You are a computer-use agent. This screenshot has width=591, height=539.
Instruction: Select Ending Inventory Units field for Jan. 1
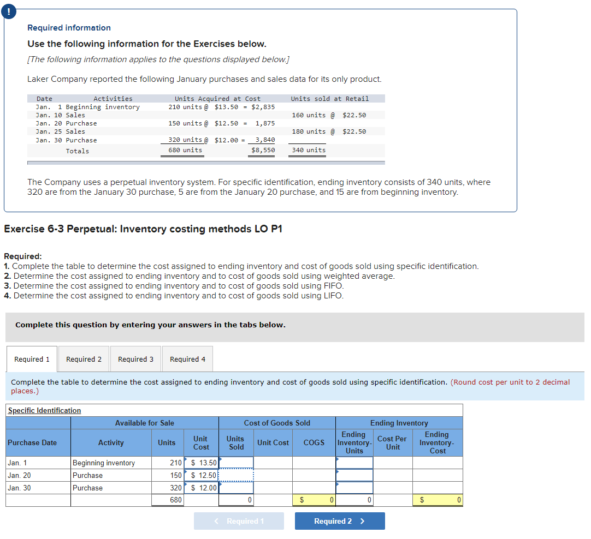tap(354, 463)
